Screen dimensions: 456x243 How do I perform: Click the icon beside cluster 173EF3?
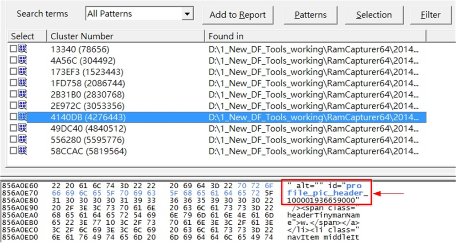[x=22, y=71]
